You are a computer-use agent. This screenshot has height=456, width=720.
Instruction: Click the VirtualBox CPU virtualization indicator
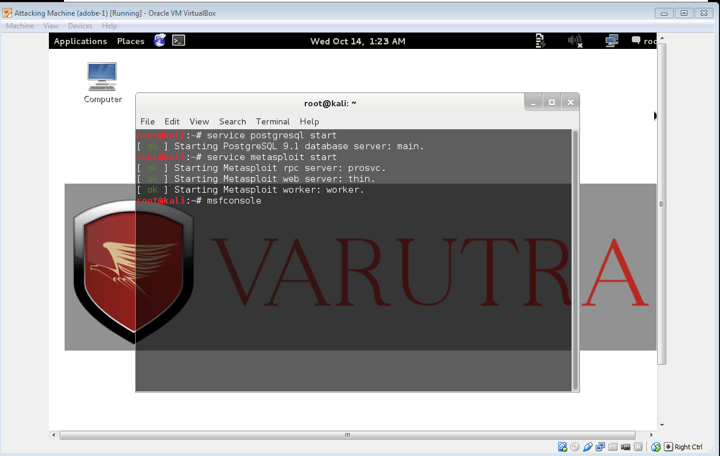[639, 447]
